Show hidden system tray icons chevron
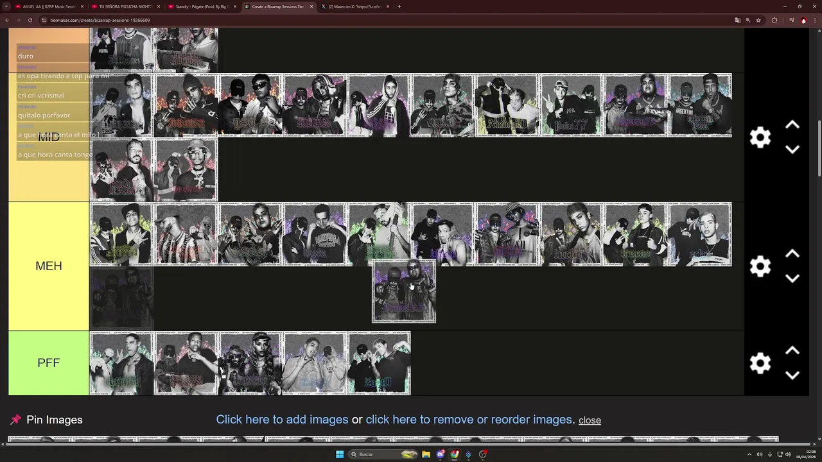The width and height of the screenshot is (822, 462). tap(749, 454)
